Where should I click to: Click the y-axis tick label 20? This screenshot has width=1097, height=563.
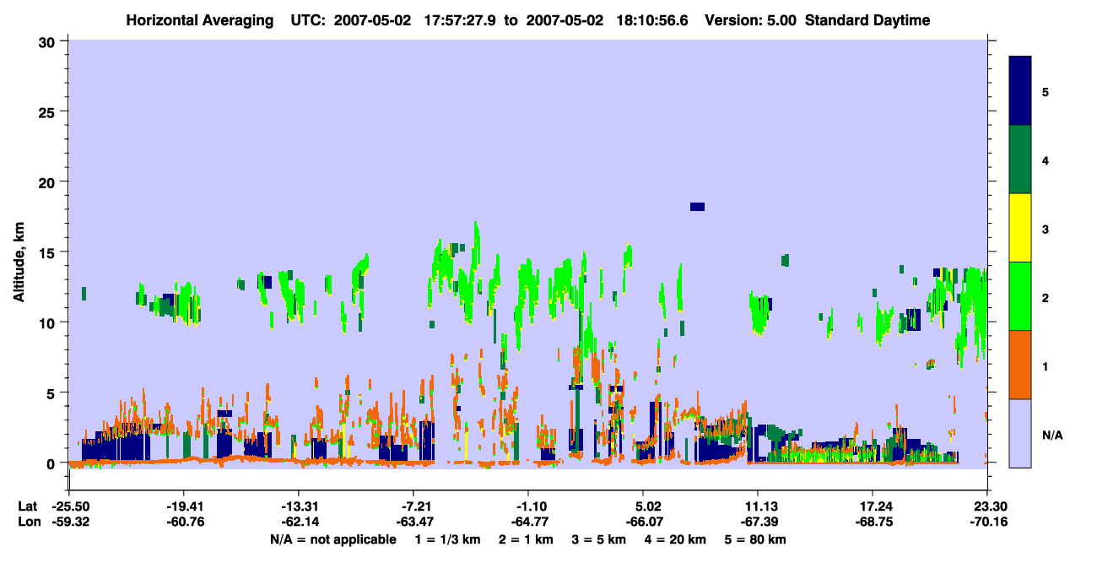(49, 182)
